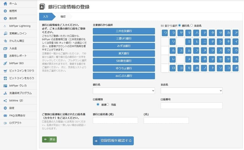Click the お取引レポート document icon

coord(5,56)
